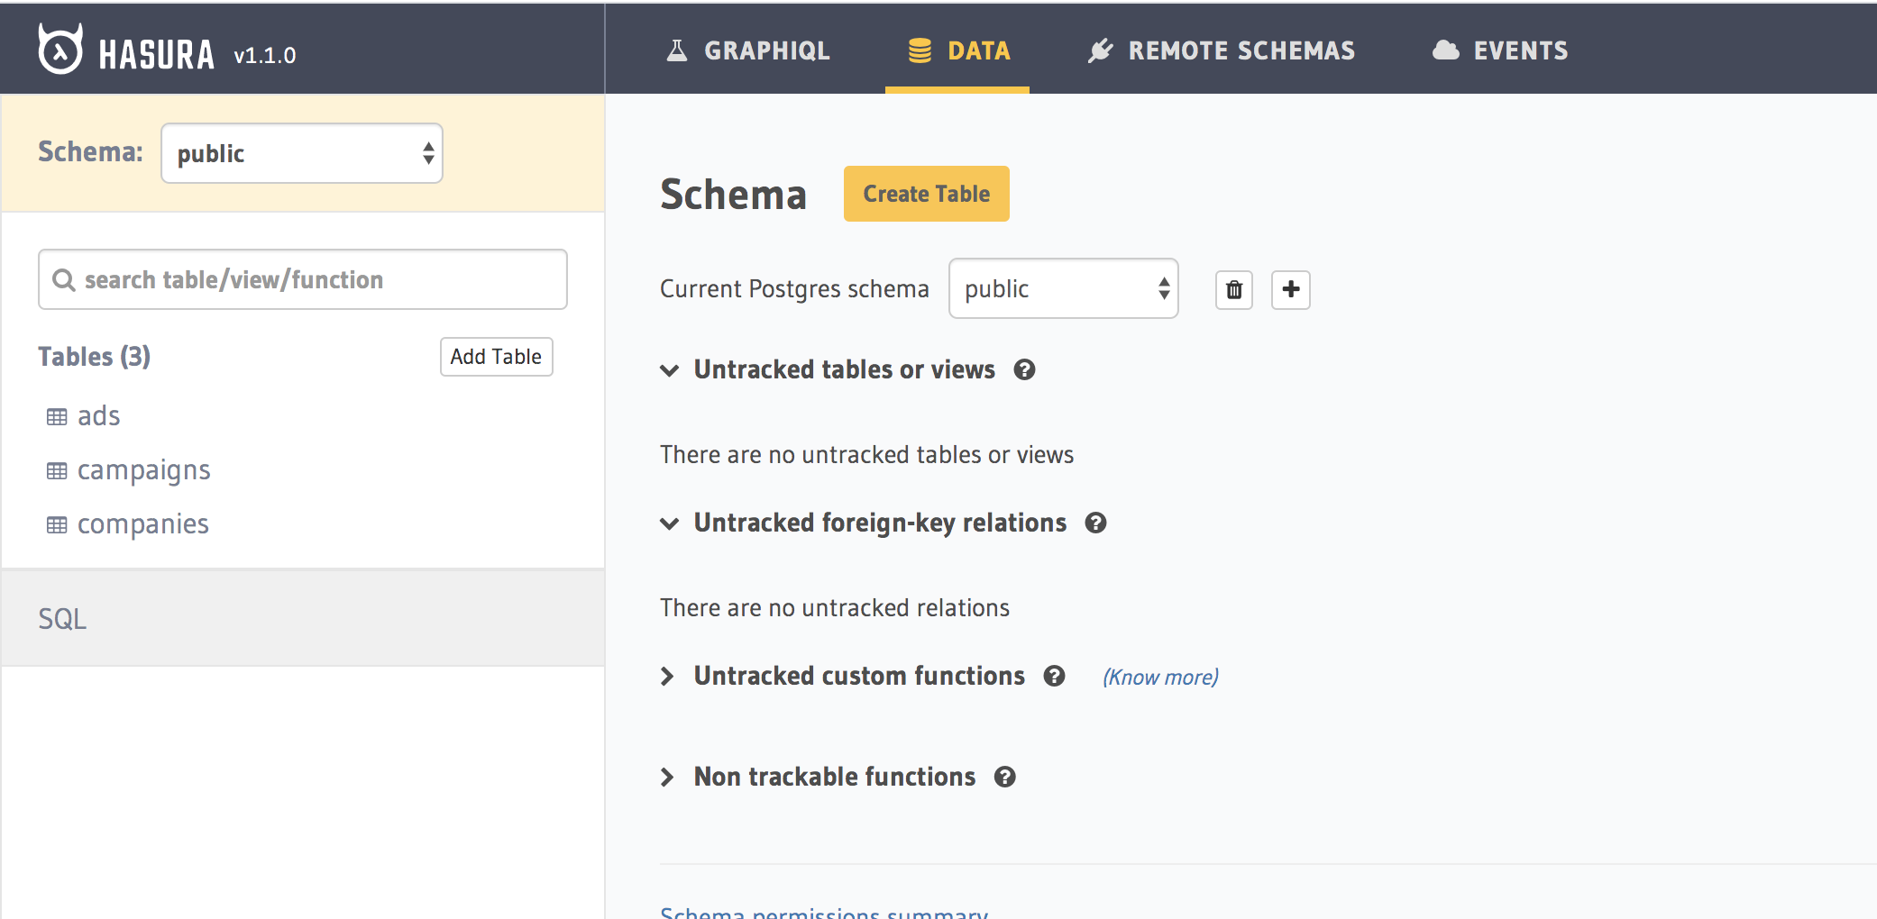The image size is (1877, 919).
Task: Click help icon beside Untracked foreign-key relations
Action: pyautogui.click(x=1095, y=523)
